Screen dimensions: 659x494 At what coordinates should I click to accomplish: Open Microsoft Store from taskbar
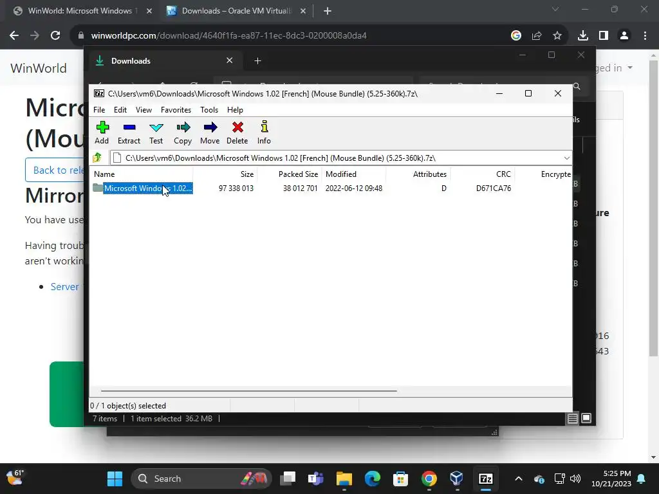[x=400, y=479]
